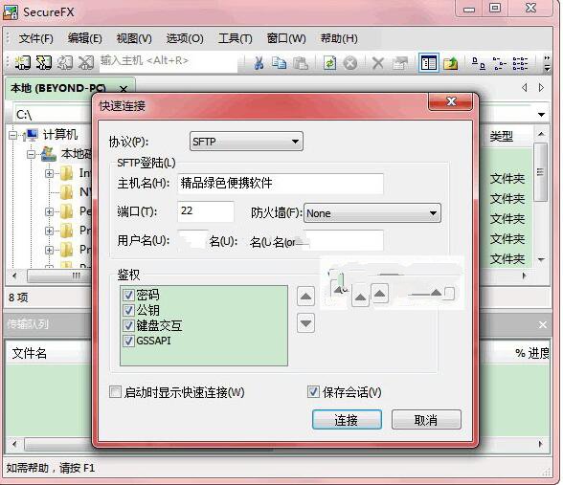This screenshot has width=563, height=485.
Task: Collapse the 本地磁盘 tree node
Action: click(32, 155)
